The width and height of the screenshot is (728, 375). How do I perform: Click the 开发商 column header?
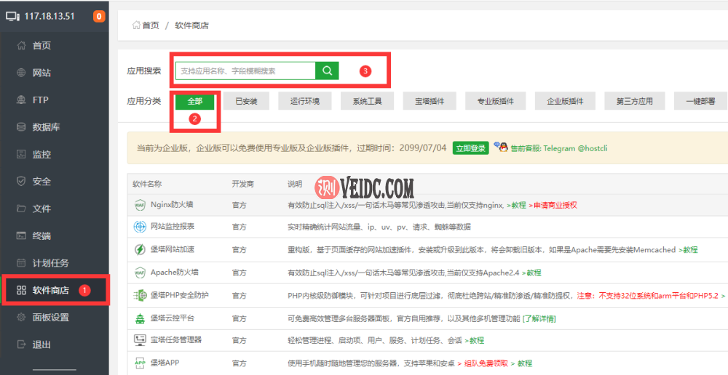(243, 184)
